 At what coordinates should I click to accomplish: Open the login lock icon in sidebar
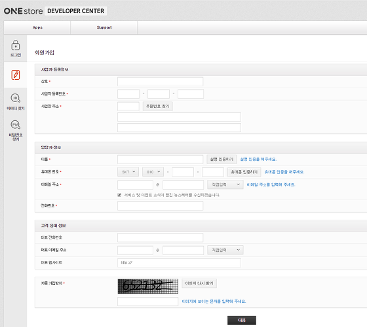(x=16, y=45)
